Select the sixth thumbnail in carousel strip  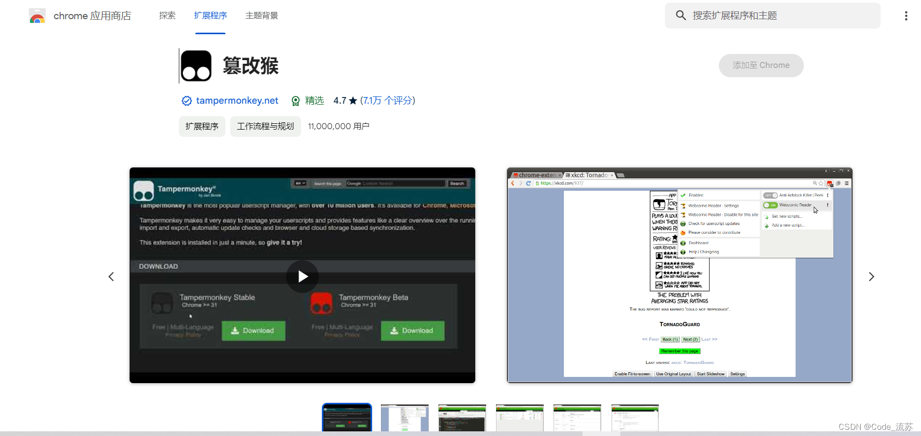click(x=635, y=417)
